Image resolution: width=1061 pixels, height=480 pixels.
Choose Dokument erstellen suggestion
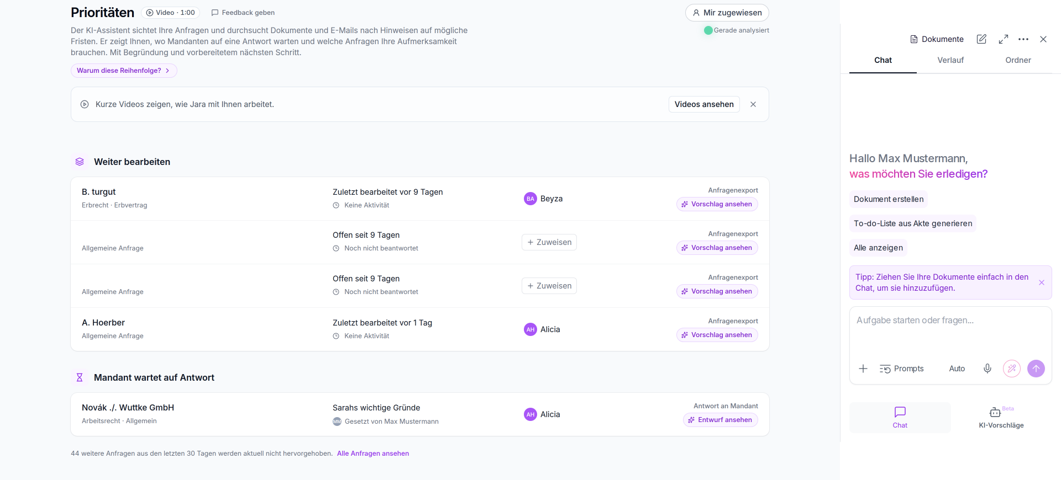pos(889,199)
